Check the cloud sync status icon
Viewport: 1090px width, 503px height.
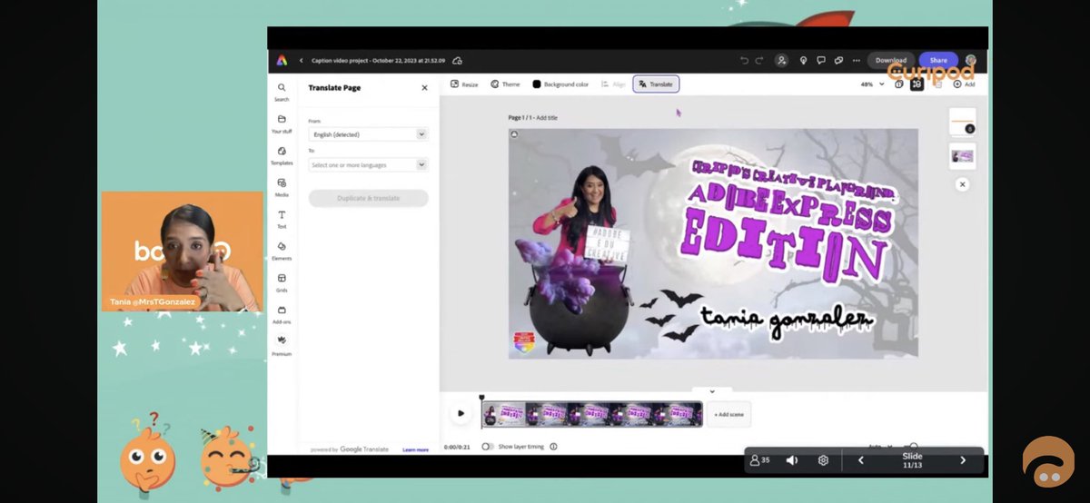click(x=457, y=61)
